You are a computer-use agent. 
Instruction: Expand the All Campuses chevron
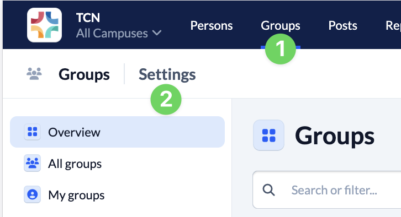coord(157,33)
